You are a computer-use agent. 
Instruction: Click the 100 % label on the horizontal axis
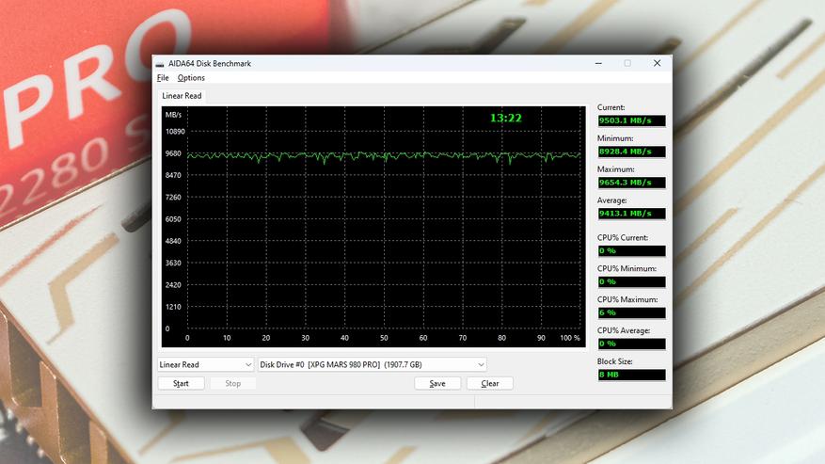570,338
